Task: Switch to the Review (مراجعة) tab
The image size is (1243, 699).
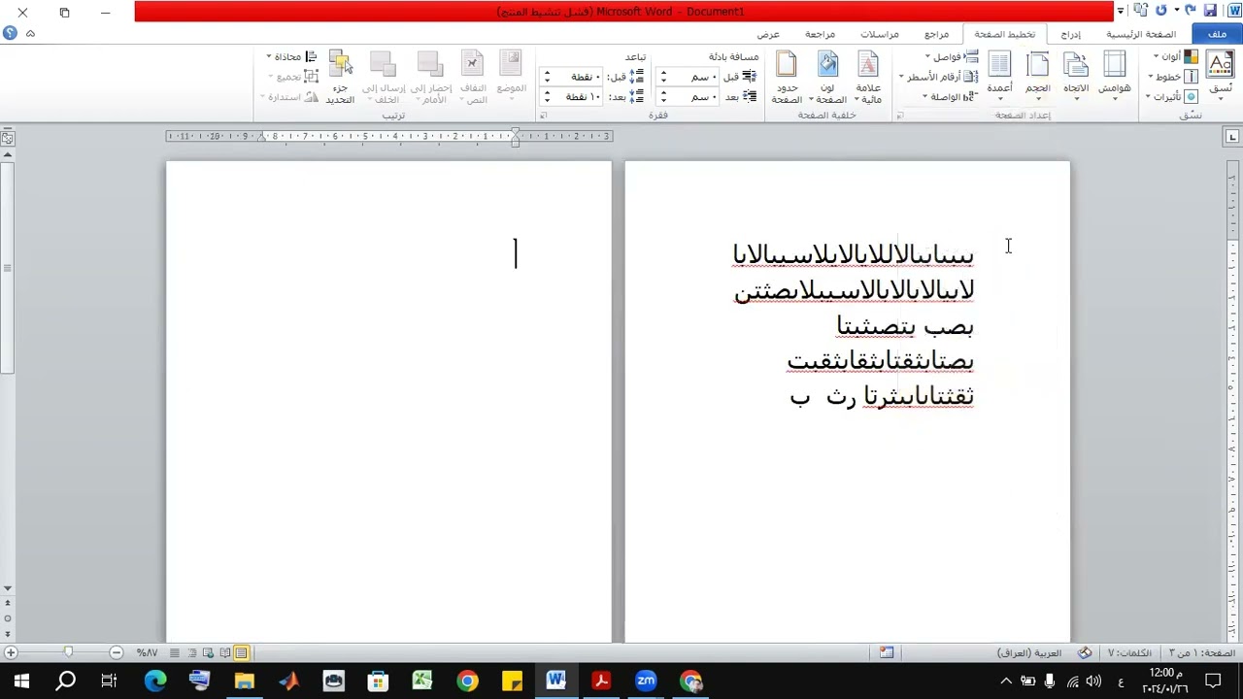Action: coord(821,34)
